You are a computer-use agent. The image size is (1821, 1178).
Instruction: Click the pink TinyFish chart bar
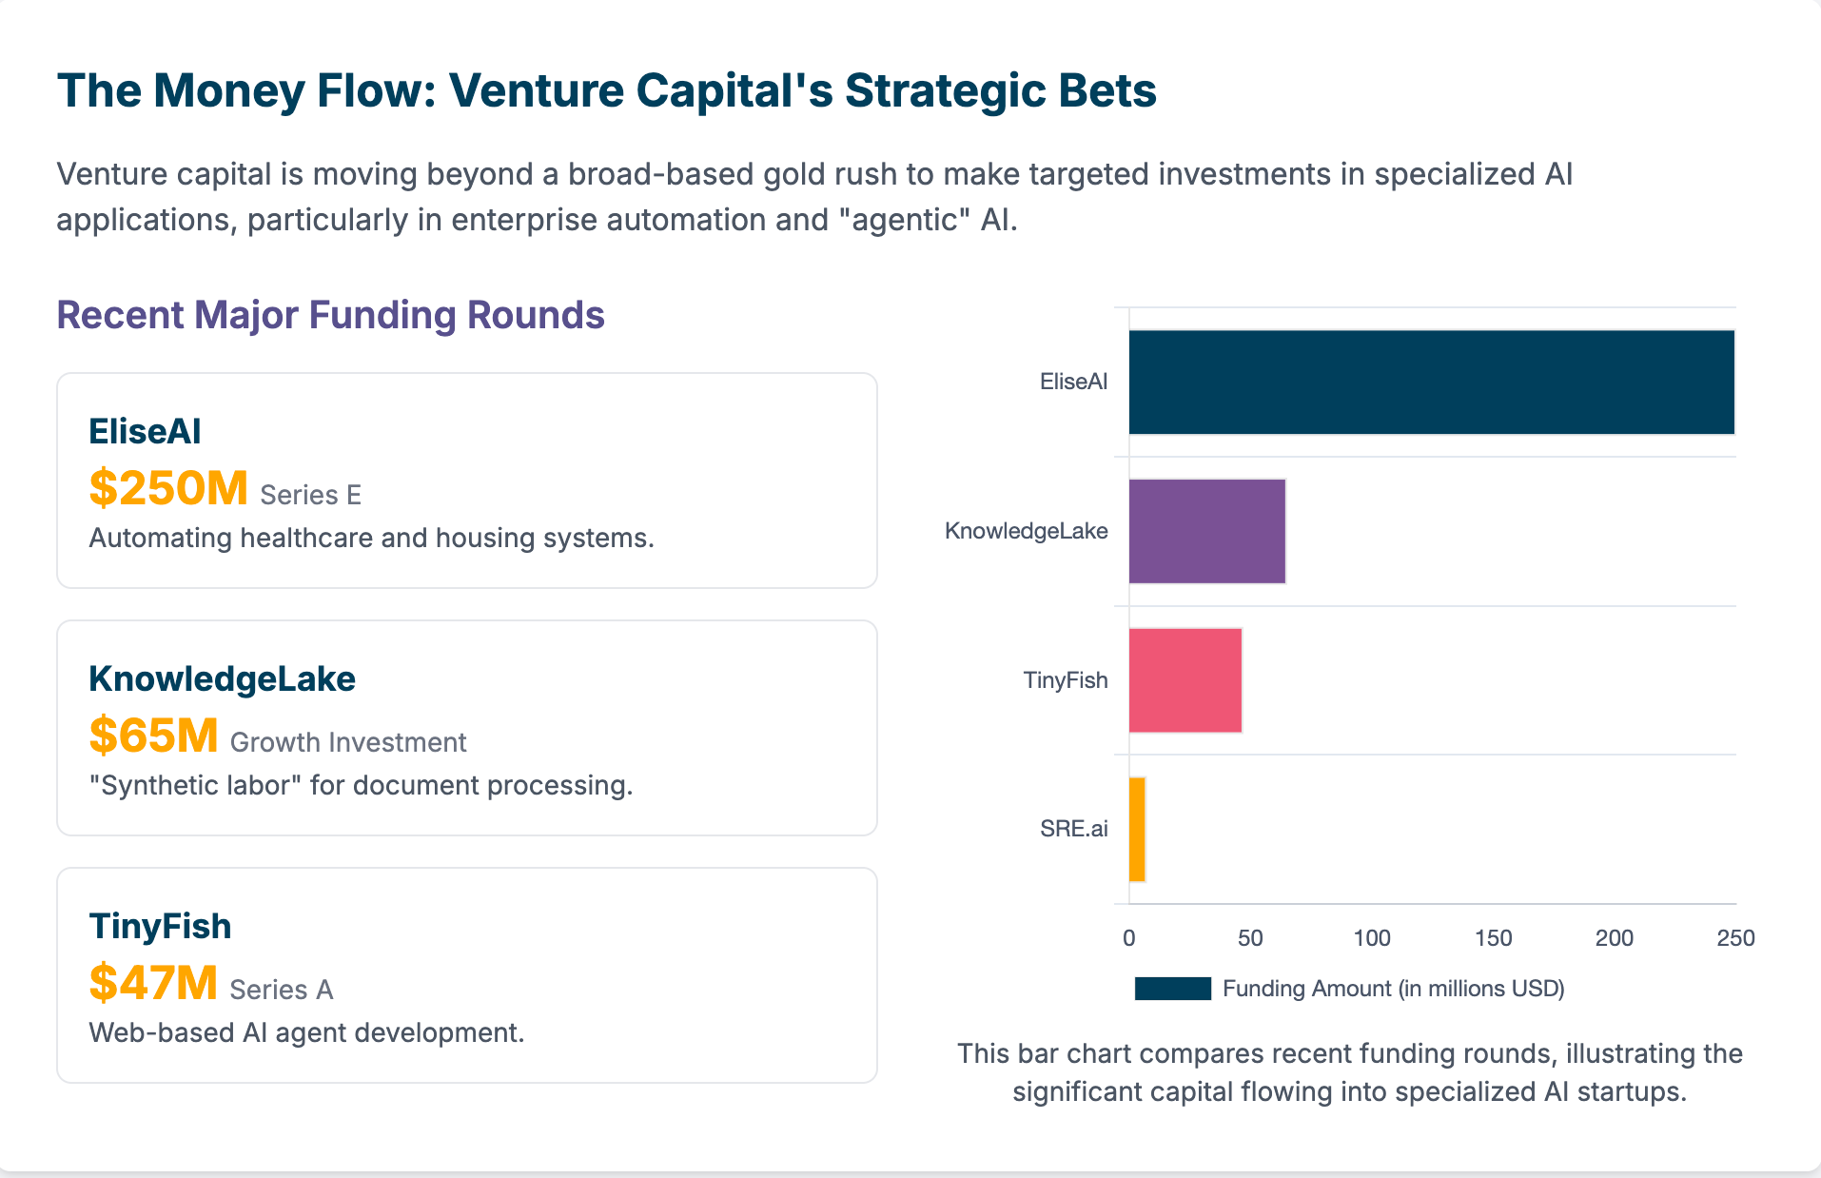point(1185,680)
